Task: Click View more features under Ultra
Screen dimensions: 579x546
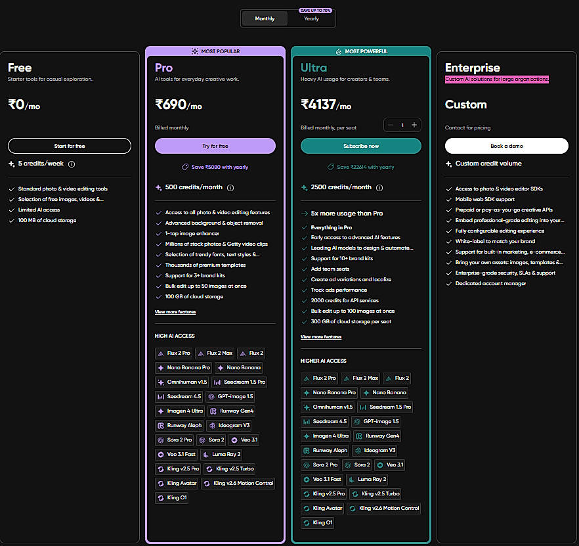Action: [321, 337]
